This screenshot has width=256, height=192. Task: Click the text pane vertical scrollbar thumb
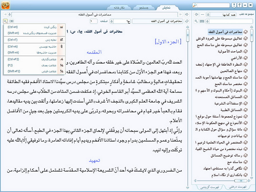click(188, 35)
